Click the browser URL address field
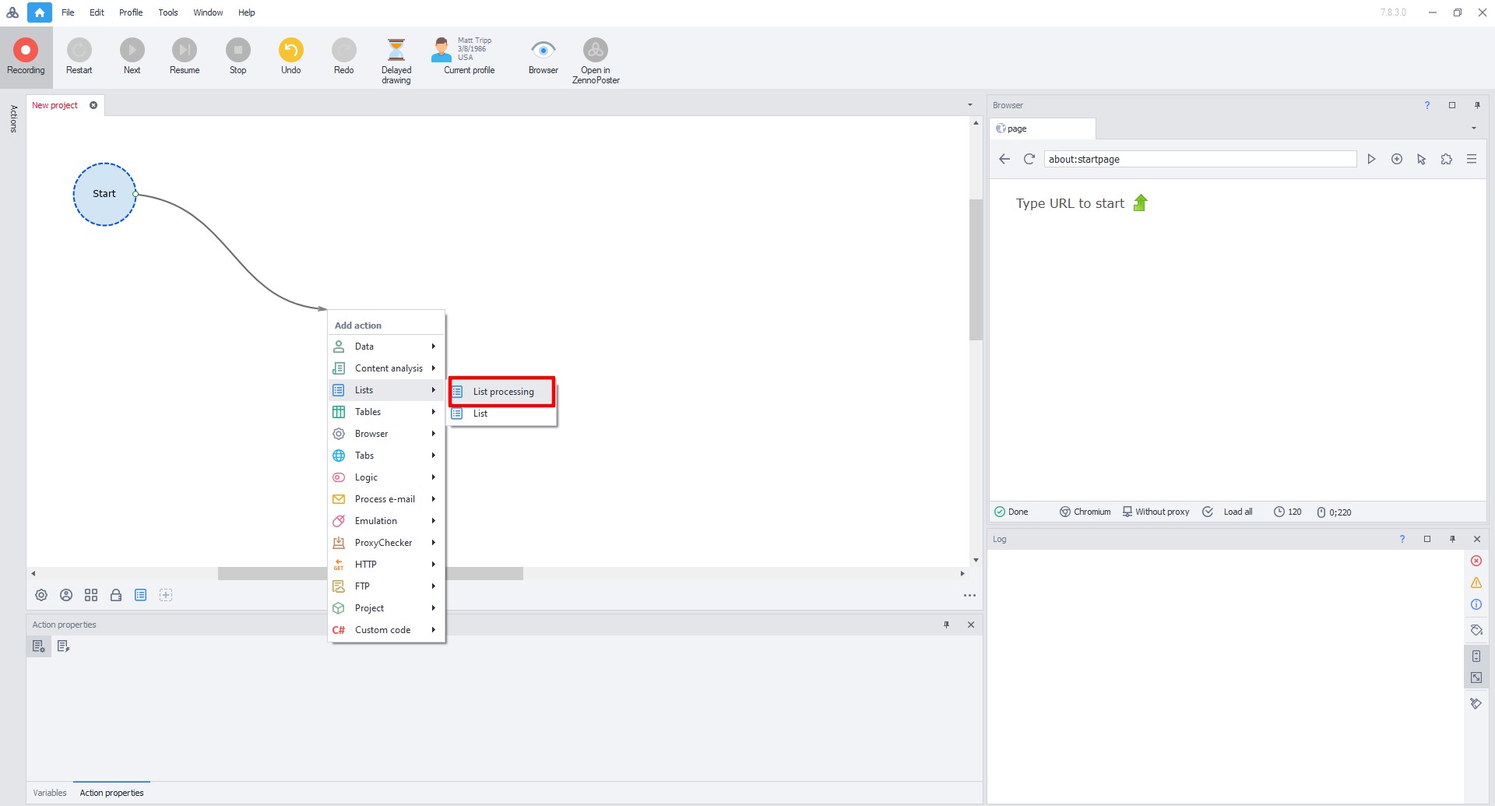The image size is (1495, 806). point(1199,159)
